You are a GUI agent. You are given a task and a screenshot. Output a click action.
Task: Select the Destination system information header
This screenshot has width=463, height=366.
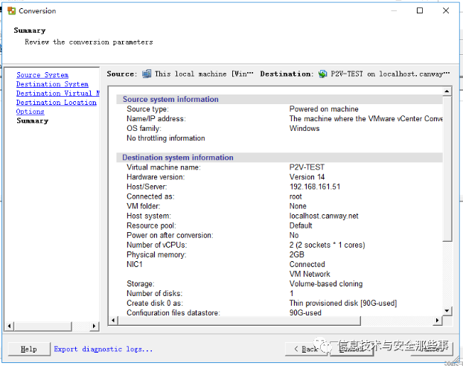[x=178, y=157]
